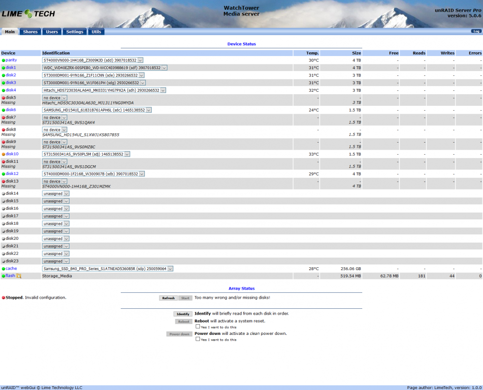Click the green status dot beside disk12

[3, 174]
